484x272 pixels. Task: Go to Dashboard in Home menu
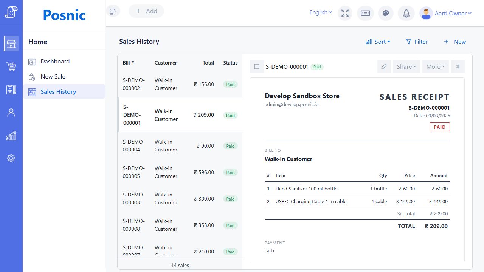(x=64, y=61)
